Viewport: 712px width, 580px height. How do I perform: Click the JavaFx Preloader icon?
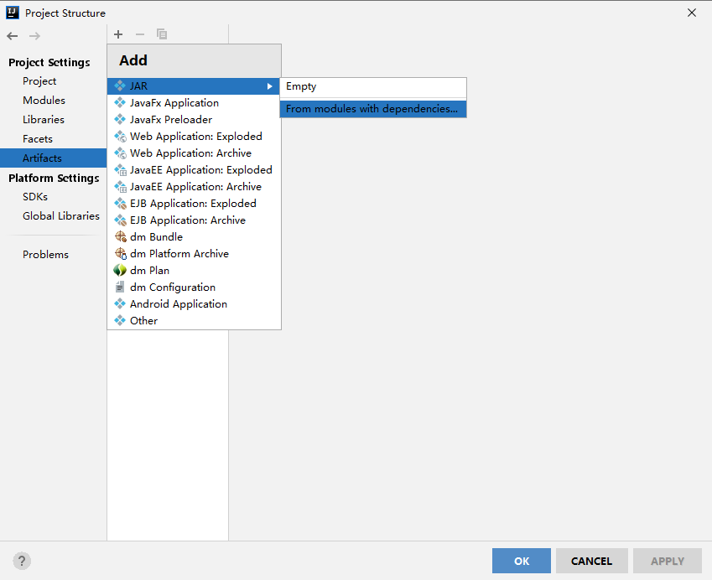(120, 119)
